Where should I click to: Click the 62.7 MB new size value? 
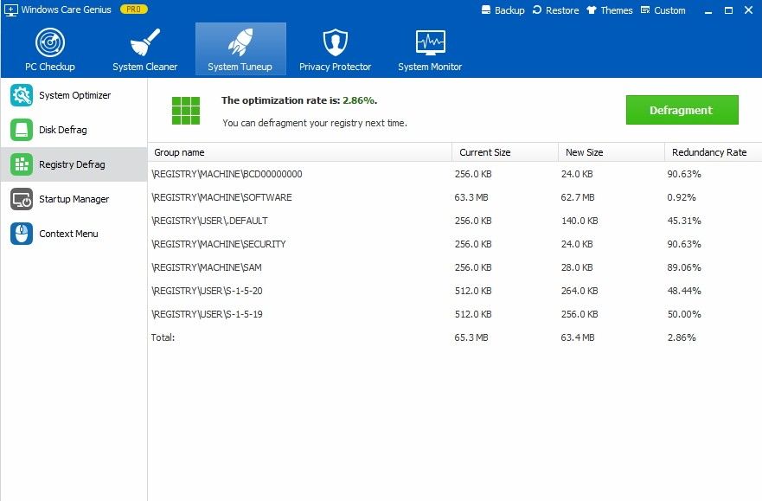[x=578, y=197]
